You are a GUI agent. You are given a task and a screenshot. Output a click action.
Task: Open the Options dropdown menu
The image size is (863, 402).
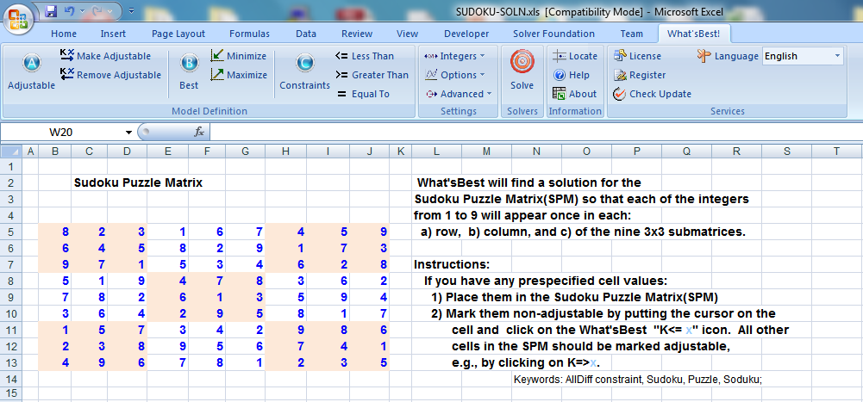point(454,75)
